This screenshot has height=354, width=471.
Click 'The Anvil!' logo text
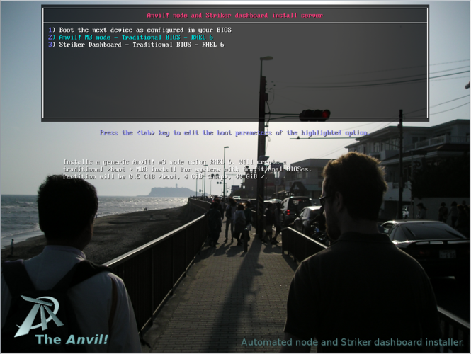[72, 340]
